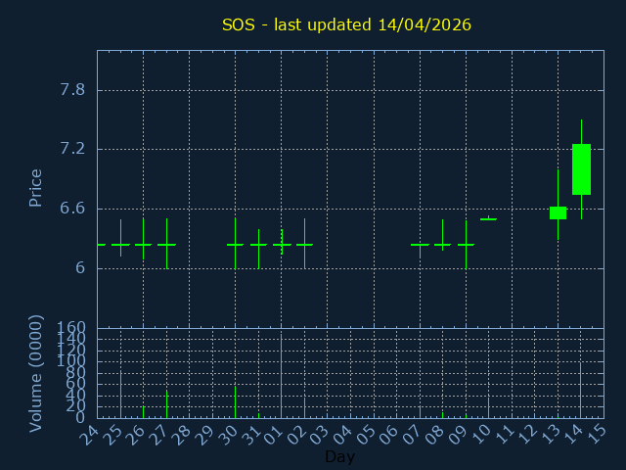This screenshot has width=626, height=470.
Task: Click the volume bar for day 14
Action: [x=581, y=391]
